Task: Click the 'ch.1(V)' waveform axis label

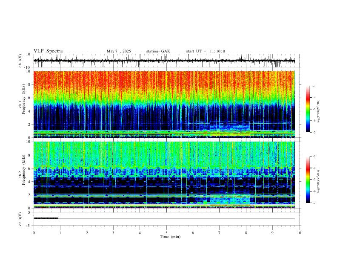Action: [20, 61]
